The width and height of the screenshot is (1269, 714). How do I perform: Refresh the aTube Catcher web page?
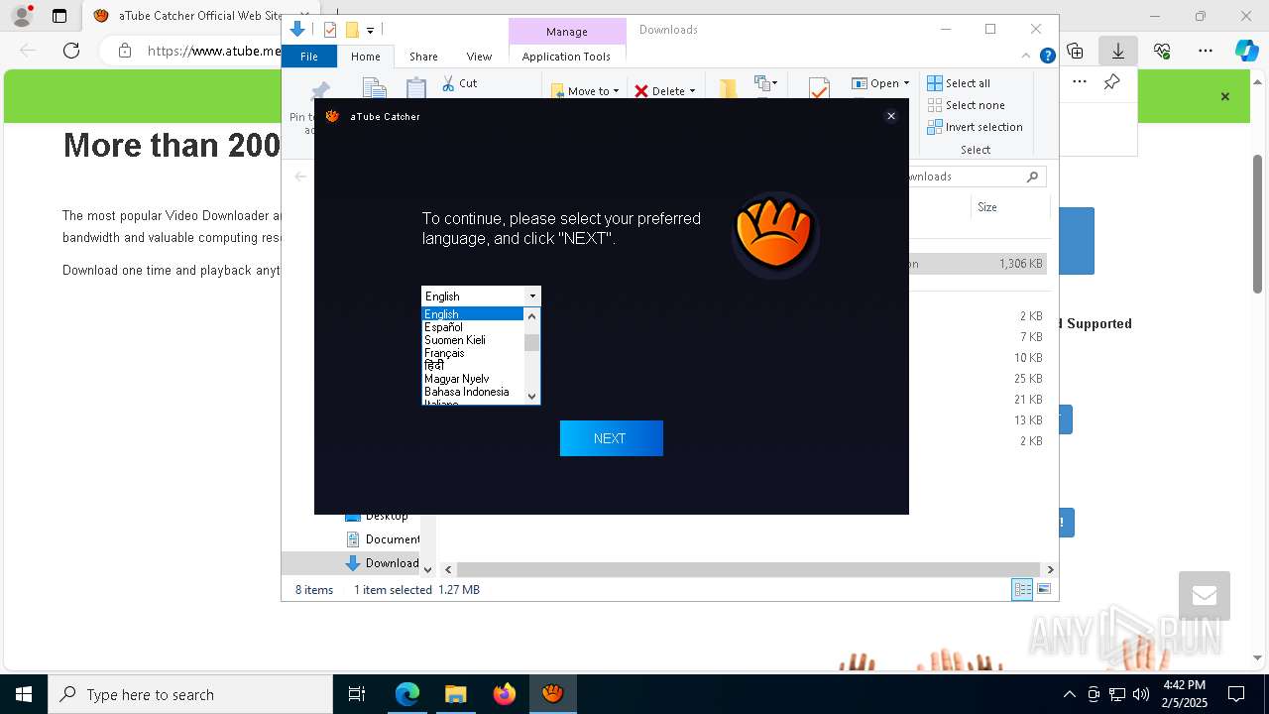coord(71,51)
